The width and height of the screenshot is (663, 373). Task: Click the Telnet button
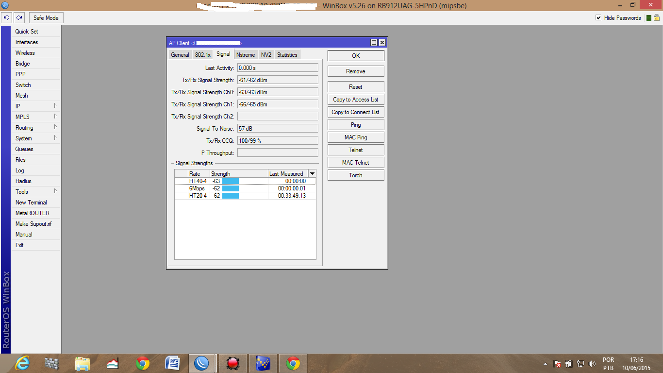pos(356,150)
